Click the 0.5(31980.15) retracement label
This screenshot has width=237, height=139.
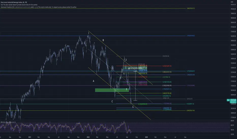pyautogui.click(x=166, y=77)
